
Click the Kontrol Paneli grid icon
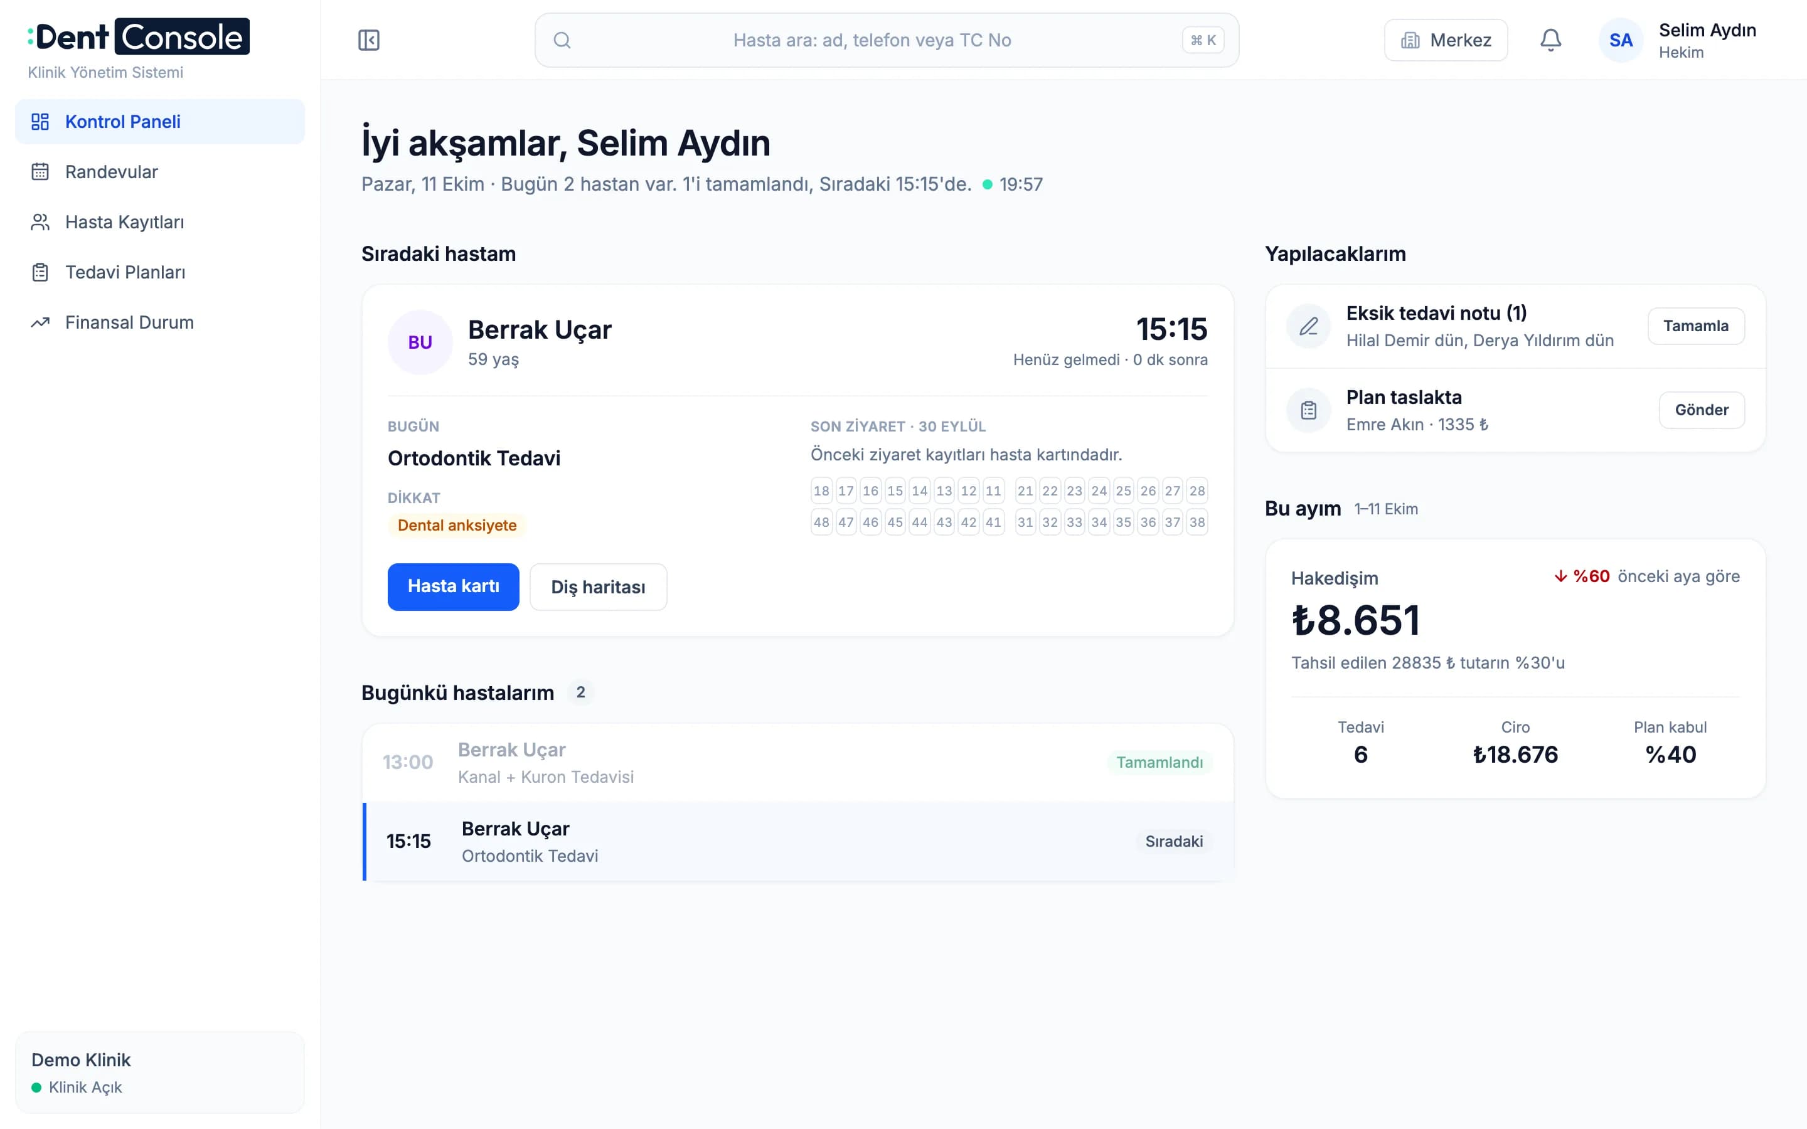point(40,122)
